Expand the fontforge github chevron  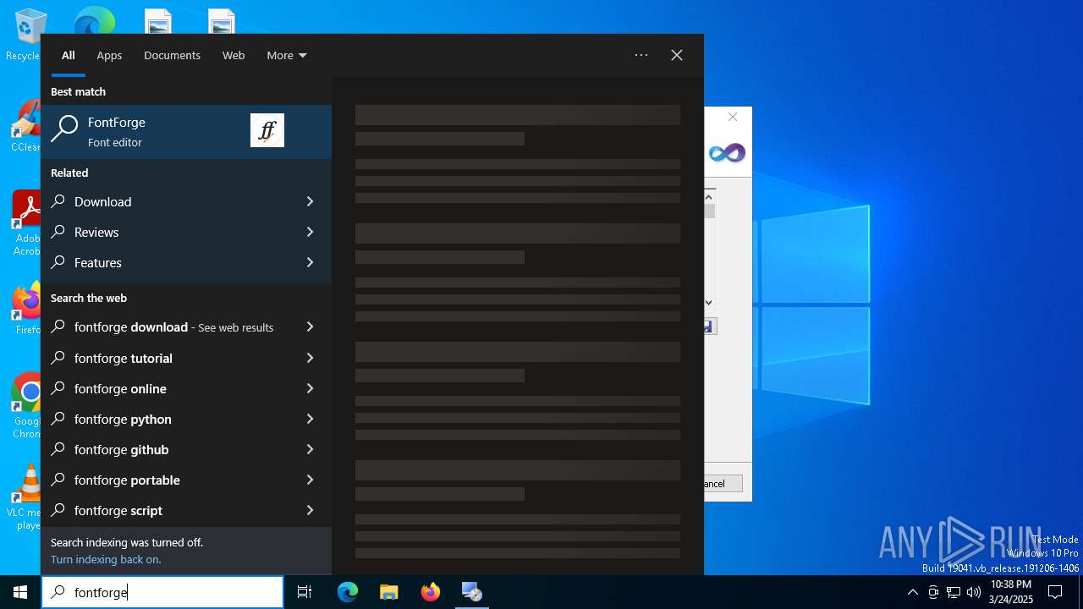[310, 449]
